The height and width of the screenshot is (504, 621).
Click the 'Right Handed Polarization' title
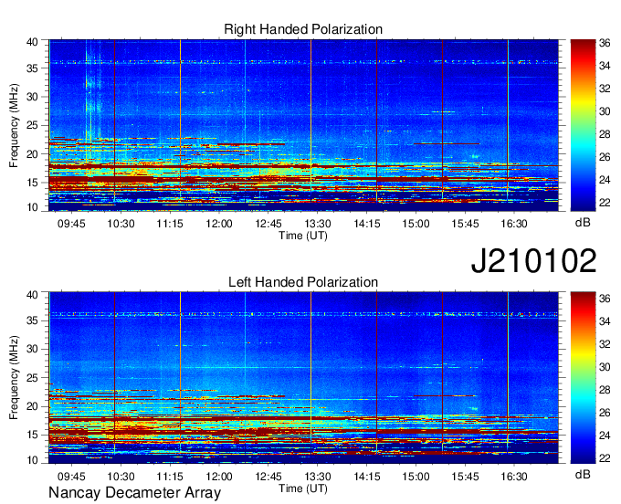click(x=303, y=29)
